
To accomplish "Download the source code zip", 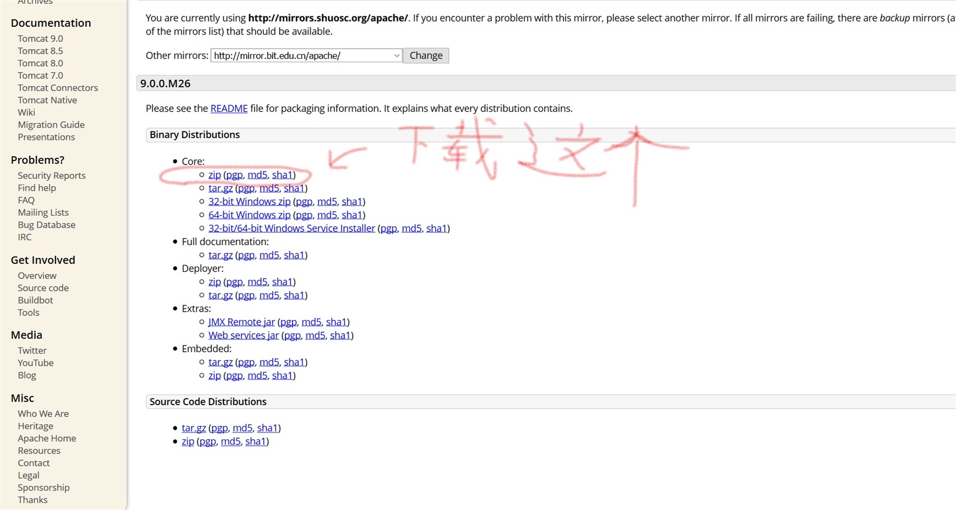I will tap(188, 442).
